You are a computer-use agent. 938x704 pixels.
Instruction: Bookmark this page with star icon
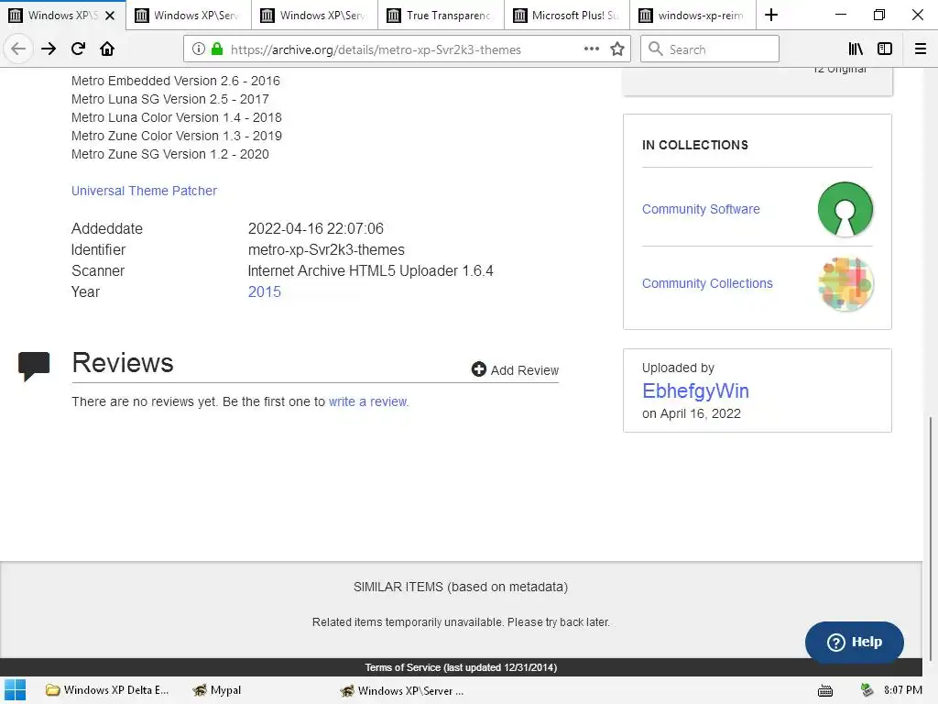[x=617, y=49]
